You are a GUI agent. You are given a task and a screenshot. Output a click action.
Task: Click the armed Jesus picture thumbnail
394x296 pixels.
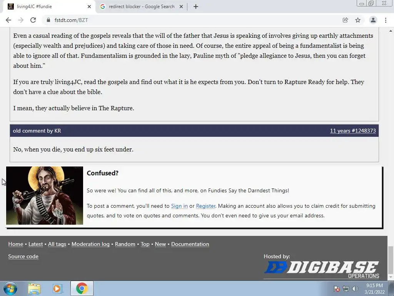pos(45,195)
